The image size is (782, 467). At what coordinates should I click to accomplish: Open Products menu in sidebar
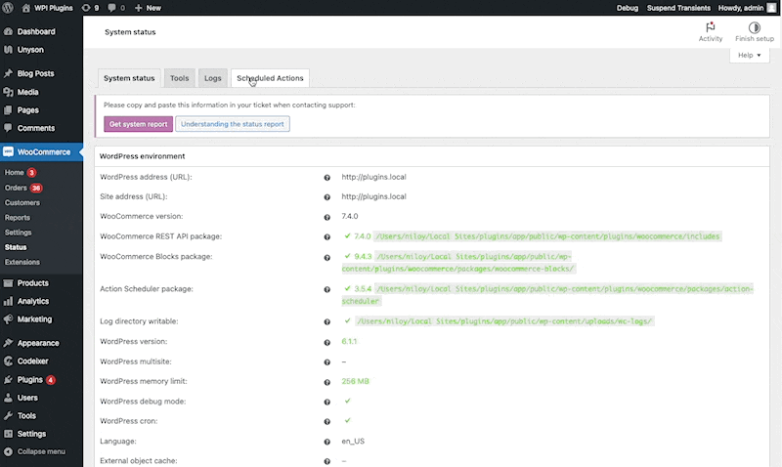41,283
